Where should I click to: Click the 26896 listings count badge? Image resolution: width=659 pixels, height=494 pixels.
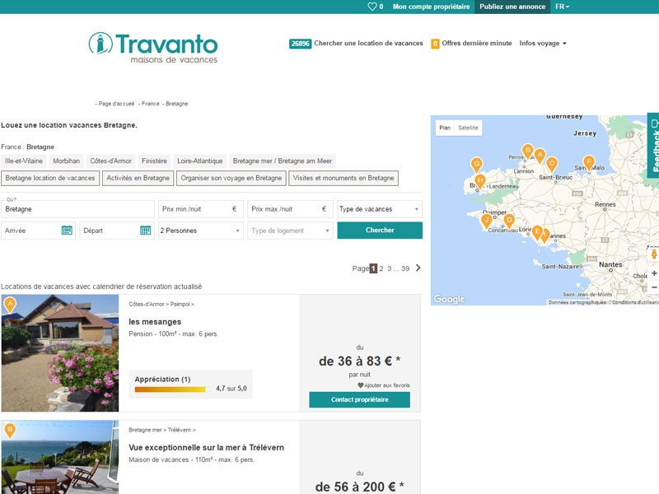[300, 44]
